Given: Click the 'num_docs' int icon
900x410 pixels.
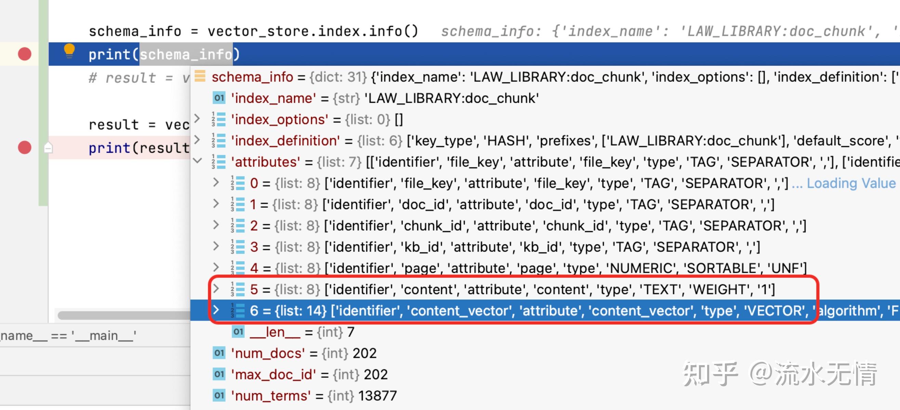Looking at the screenshot, I should click(x=219, y=353).
